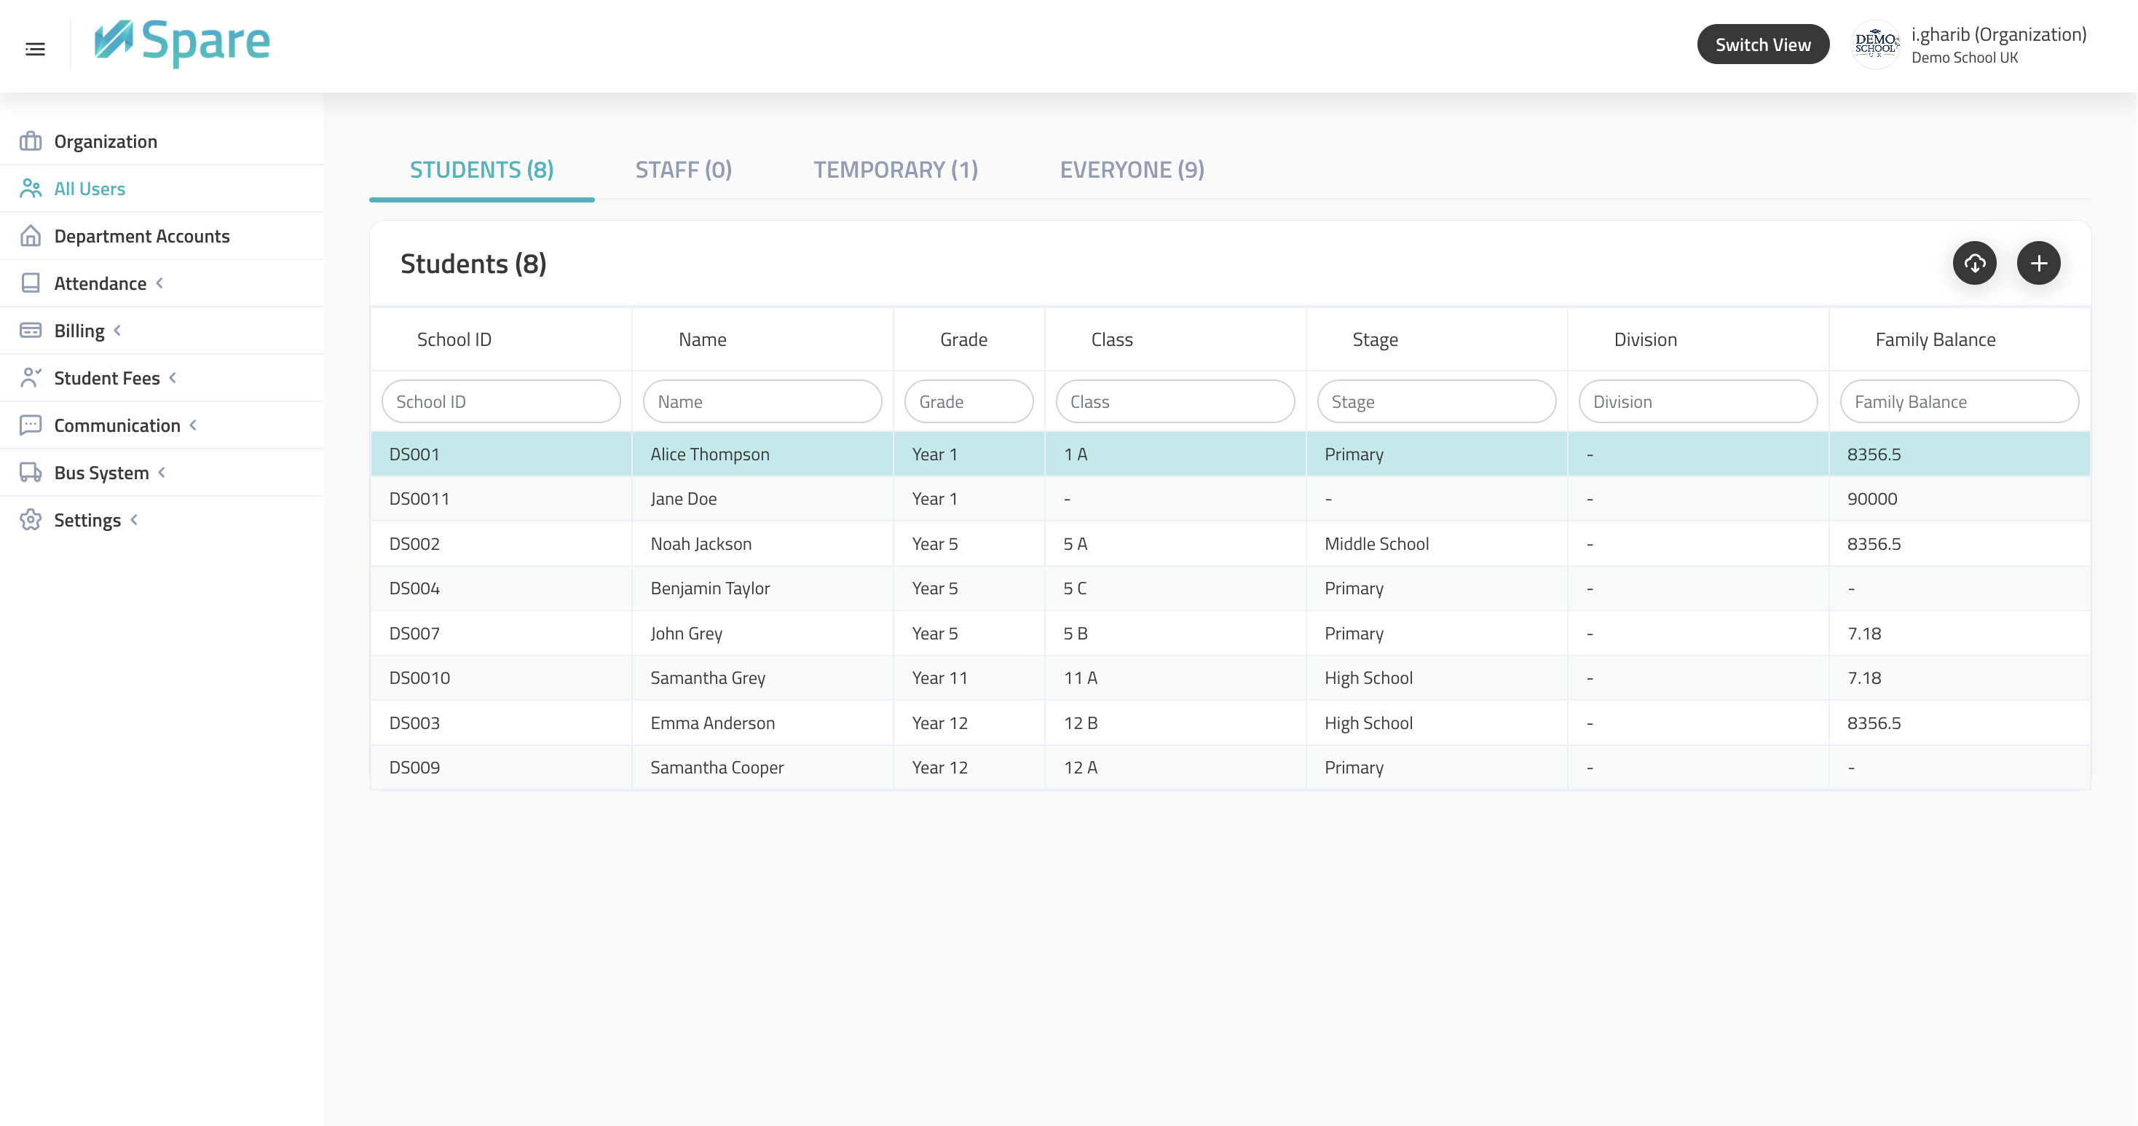Expand the Attendance submenu chevron

[159, 283]
